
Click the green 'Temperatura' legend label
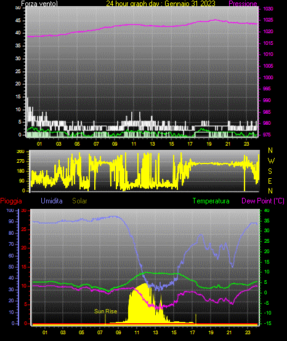coord(211,201)
